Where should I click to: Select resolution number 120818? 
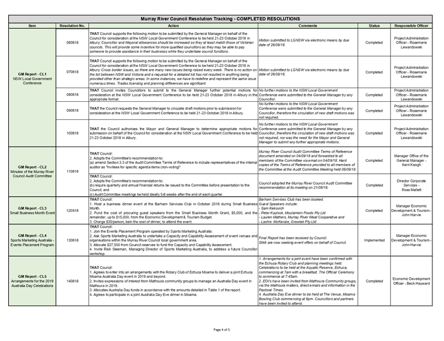(72, 211)
